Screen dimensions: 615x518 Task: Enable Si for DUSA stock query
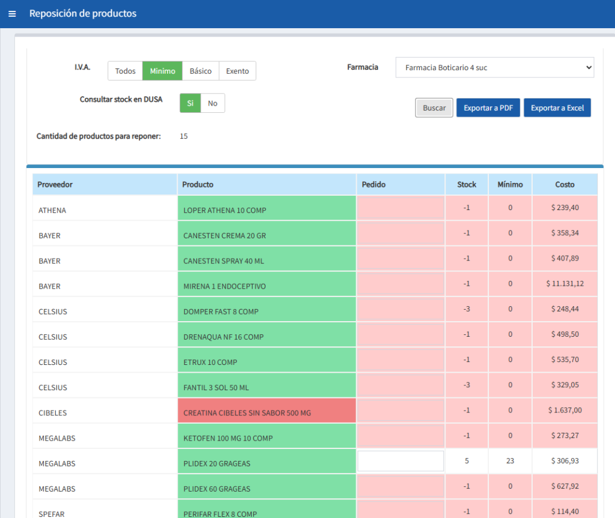(190, 103)
